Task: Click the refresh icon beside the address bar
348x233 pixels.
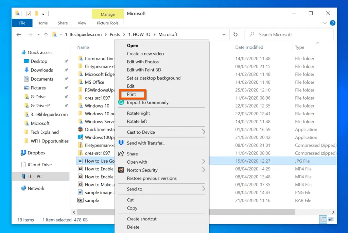Action: point(235,34)
